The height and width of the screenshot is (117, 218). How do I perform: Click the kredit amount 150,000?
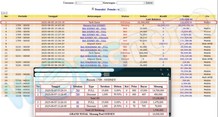point(163,44)
